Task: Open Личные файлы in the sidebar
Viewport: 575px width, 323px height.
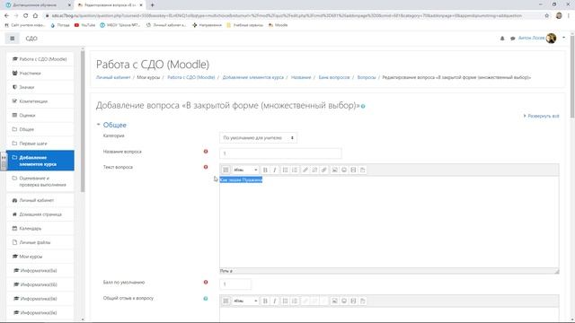Action: click(40, 242)
